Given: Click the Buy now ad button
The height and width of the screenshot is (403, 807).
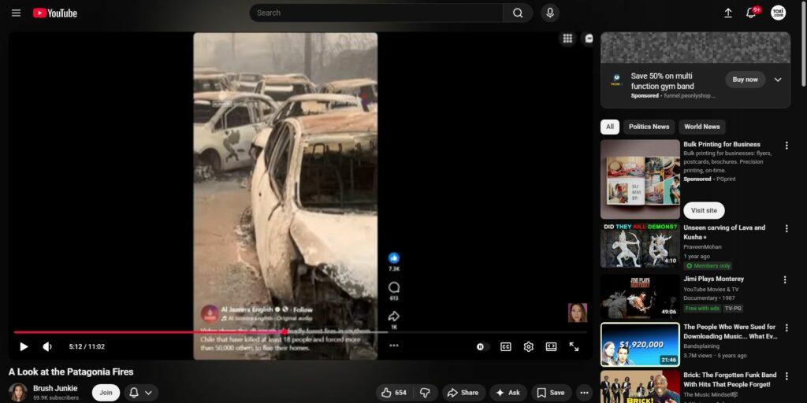Looking at the screenshot, I should point(745,79).
